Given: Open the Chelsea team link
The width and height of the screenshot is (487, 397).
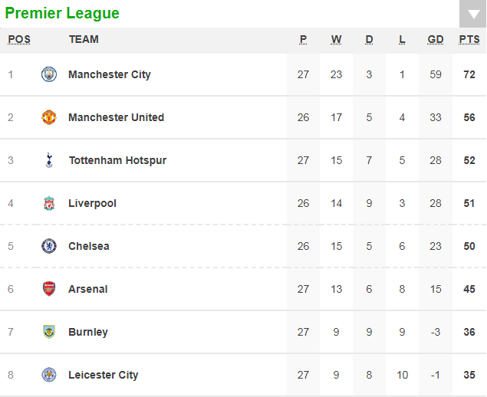Looking at the screenshot, I should coord(89,246).
